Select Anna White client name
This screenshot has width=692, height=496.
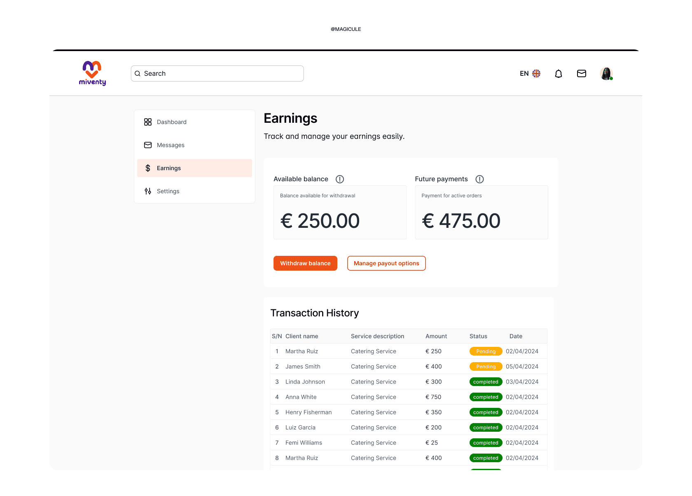coord(301,397)
